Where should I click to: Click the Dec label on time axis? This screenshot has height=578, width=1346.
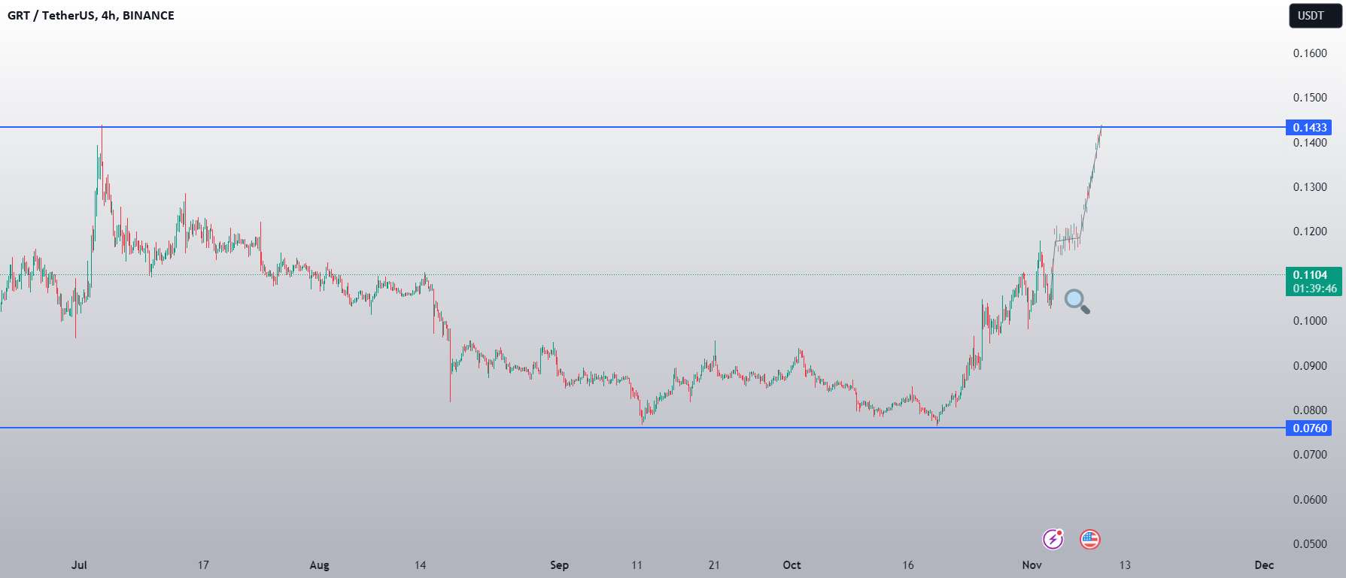pyautogui.click(x=1265, y=565)
